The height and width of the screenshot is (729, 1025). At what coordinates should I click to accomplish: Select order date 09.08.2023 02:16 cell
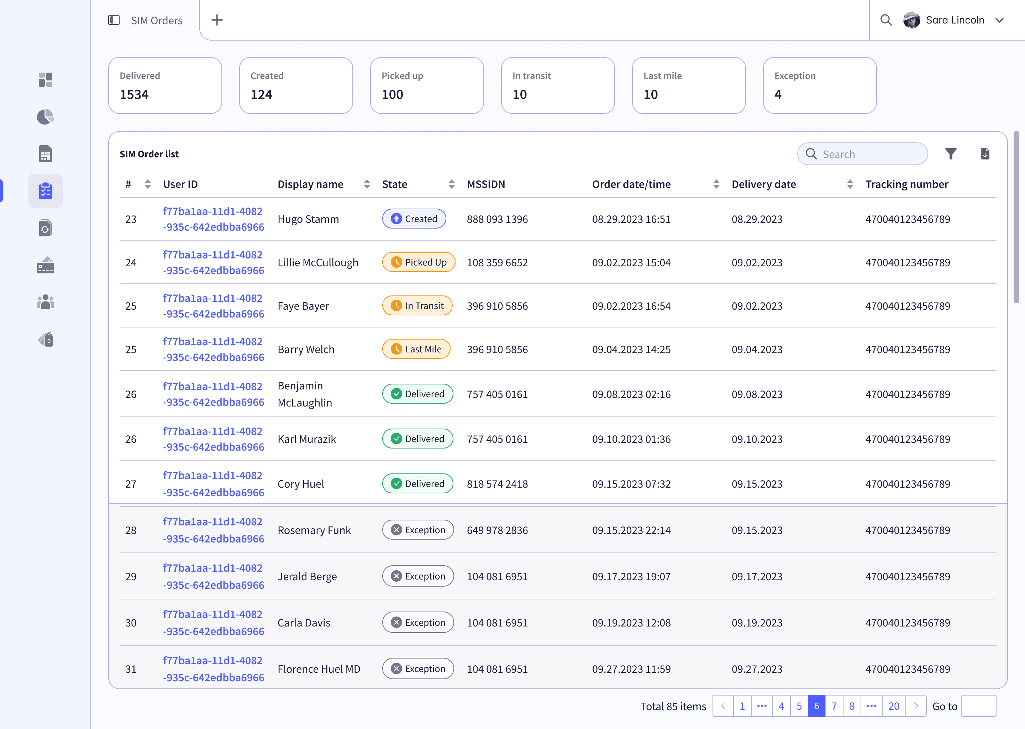(631, 394)
